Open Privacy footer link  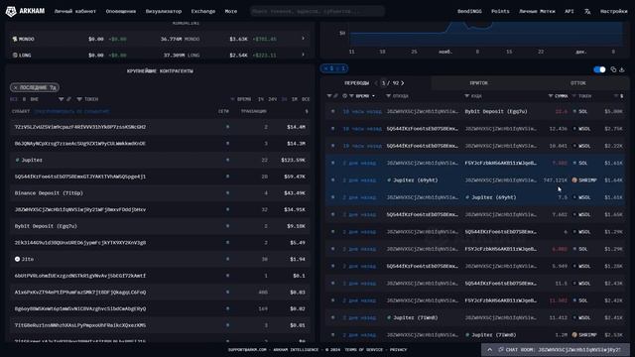[x=398, y=350]
